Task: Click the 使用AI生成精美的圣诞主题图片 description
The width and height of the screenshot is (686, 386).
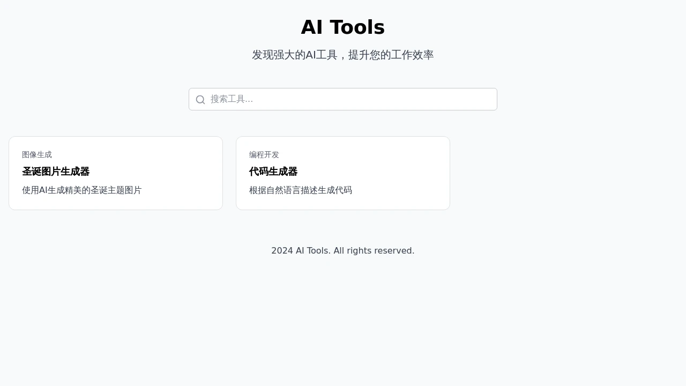Action: [x=81, y=190]
